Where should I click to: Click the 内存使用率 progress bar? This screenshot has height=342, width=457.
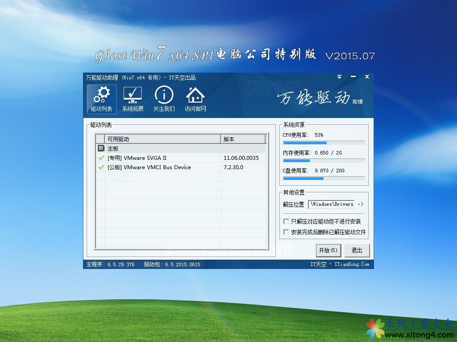click(x=324, y=160)
